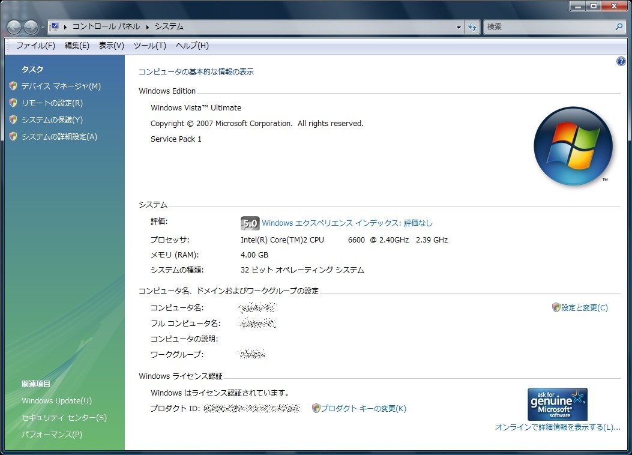
Task: Open the 表示(V) menu
Action: tap(111, 46)
